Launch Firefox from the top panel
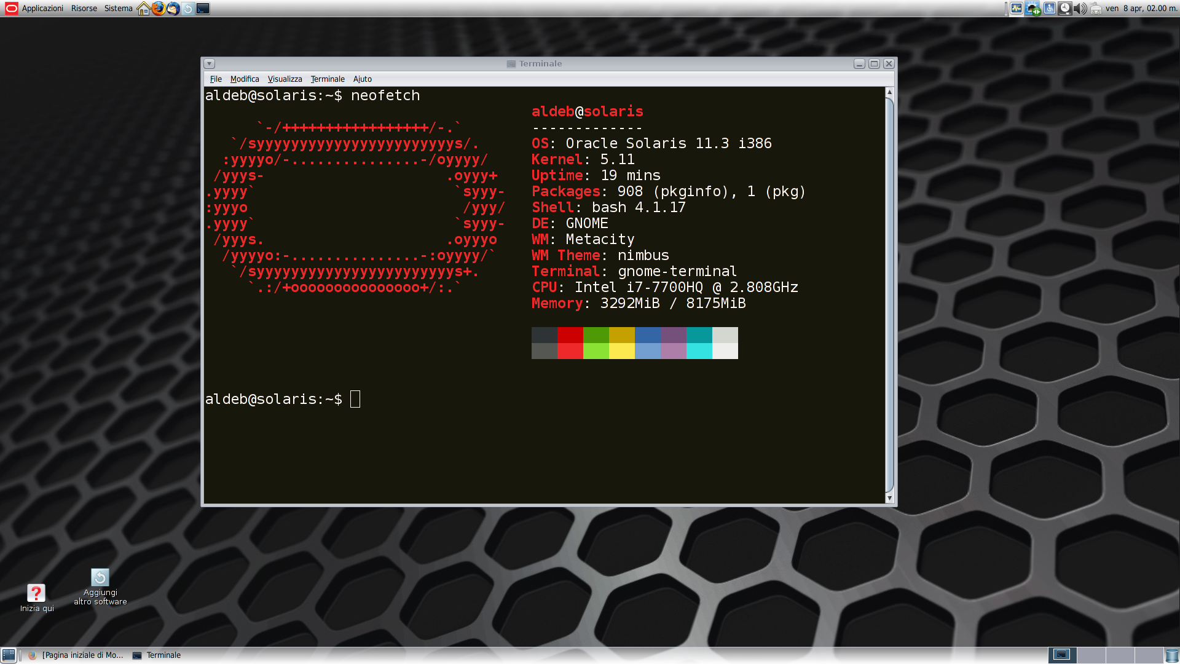The image size is (1180, 664). tap(159, 9)
